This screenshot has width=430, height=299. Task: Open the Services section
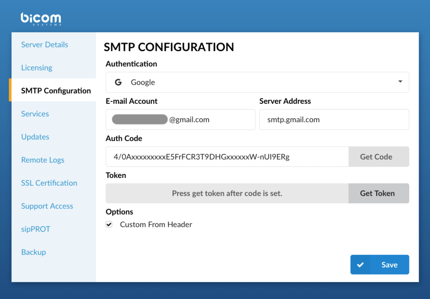[35, 113]
